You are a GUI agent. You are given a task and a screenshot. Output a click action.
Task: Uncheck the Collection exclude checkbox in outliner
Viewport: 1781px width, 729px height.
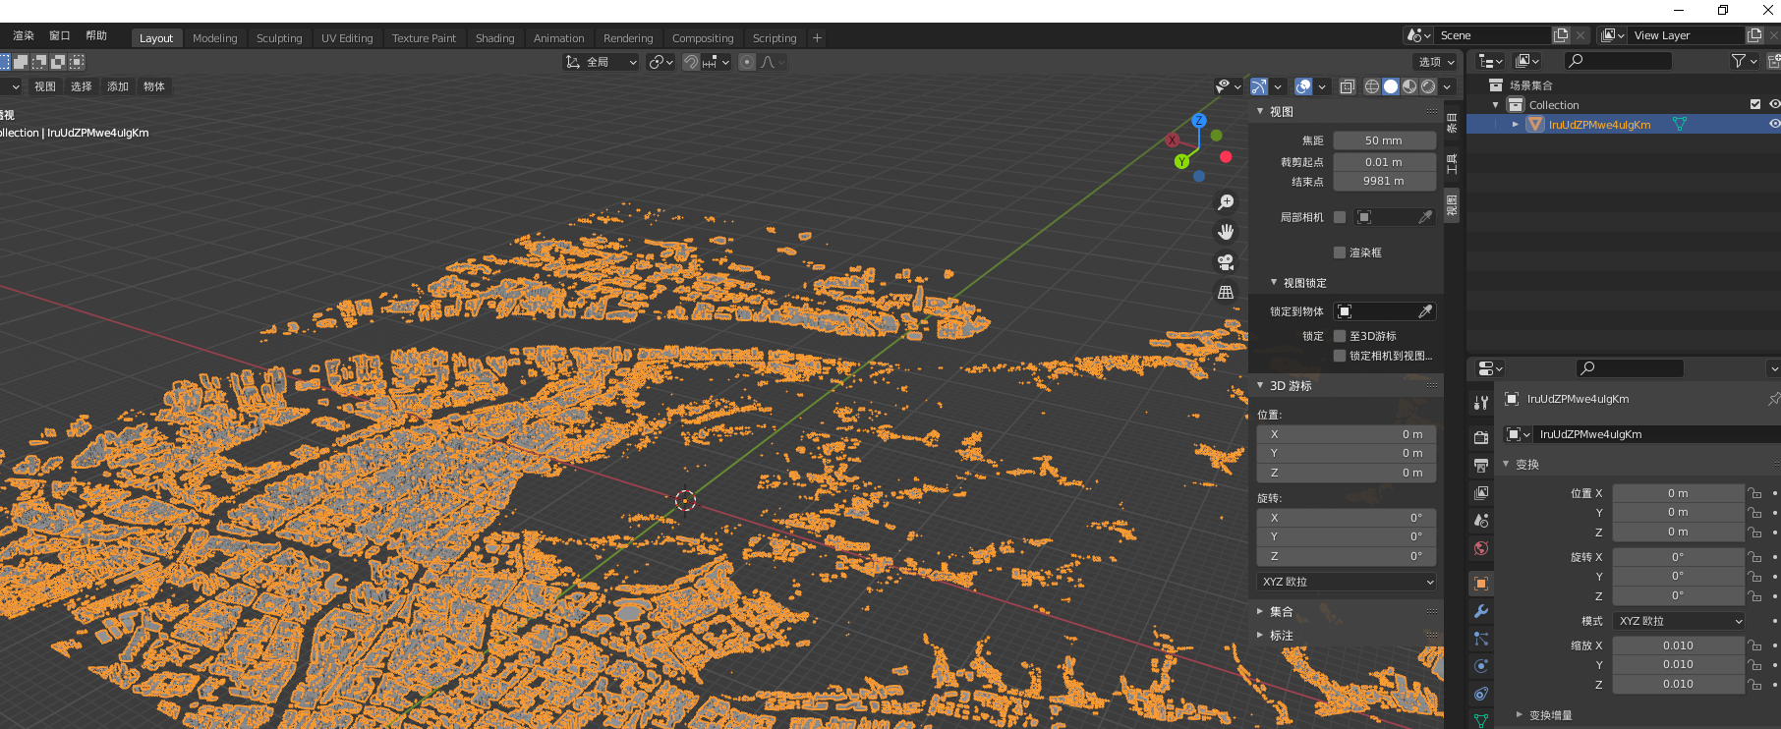click(x=1755, y=104)
